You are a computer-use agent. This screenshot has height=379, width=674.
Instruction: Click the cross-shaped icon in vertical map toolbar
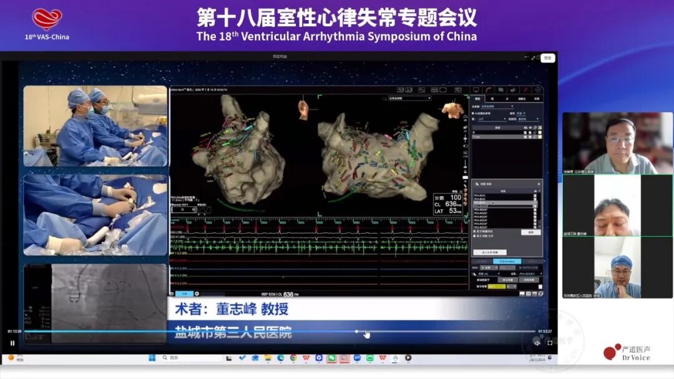(x=465, y=138)
